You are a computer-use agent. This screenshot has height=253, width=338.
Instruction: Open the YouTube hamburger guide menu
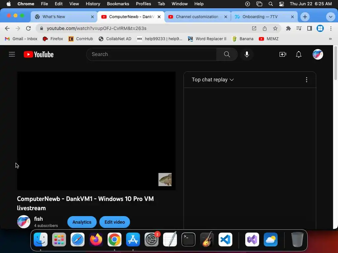(x=12, y=54)
